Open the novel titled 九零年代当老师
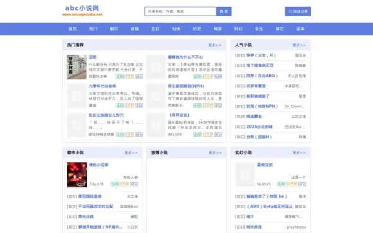The height and width of the screenshot is (233, 373). (103, 86)
